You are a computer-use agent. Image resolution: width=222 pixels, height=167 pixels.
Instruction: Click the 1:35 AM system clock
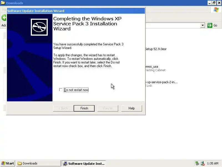213,163
